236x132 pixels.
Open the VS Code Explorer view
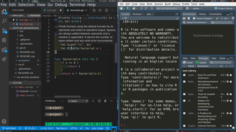tap(4, 12)
